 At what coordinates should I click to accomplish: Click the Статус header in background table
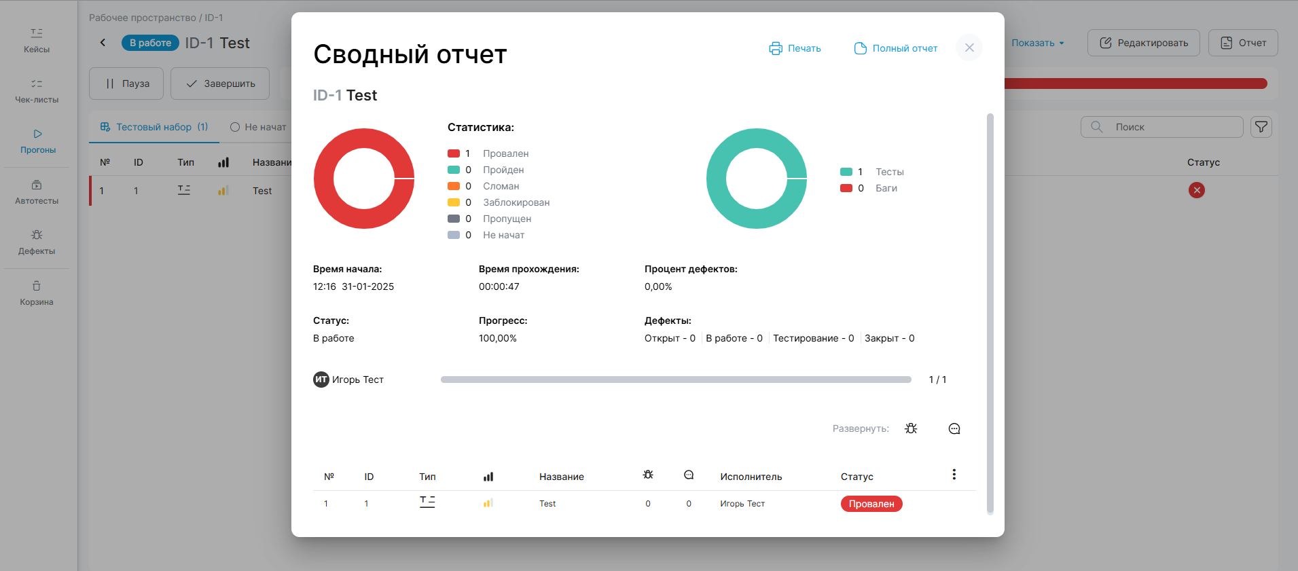click(1204, 162)
